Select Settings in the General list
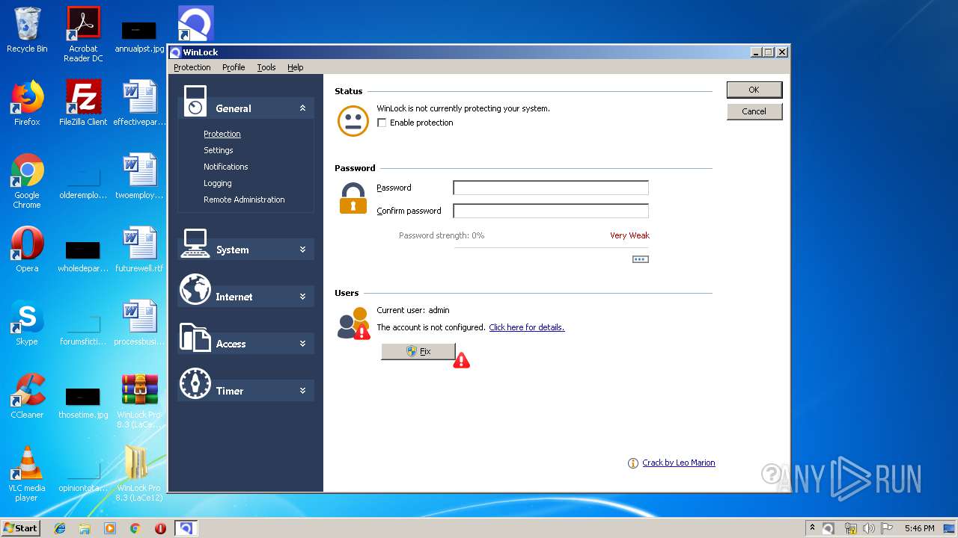The image size is (958, 538). coord(219,150)
